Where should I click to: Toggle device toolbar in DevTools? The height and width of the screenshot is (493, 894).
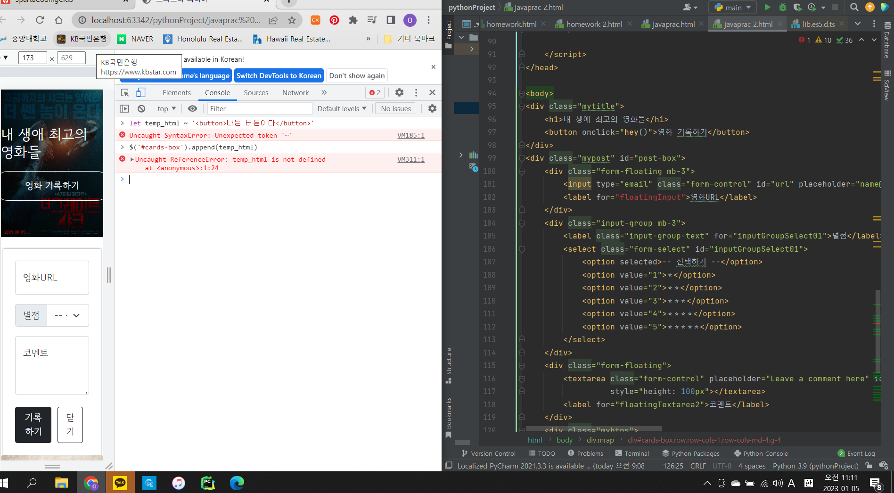[140, 93]
